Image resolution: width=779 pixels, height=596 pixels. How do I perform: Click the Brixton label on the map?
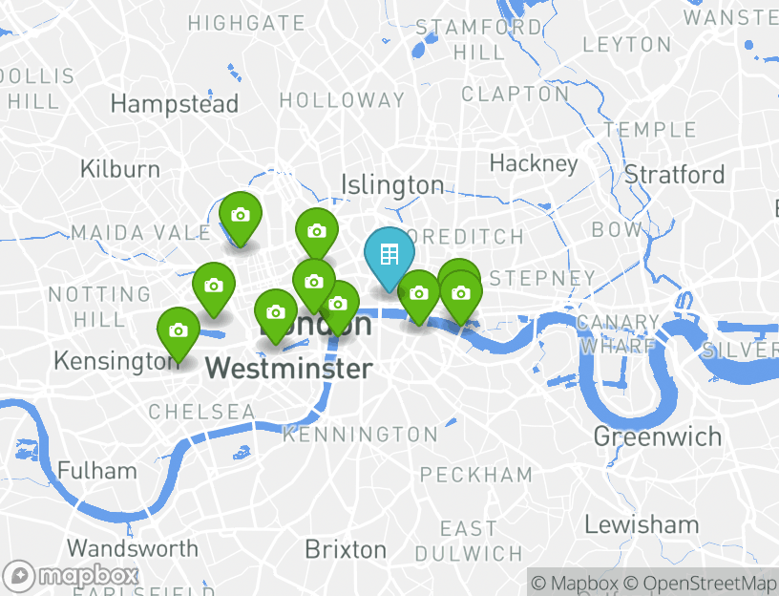(x=346, y=550)
